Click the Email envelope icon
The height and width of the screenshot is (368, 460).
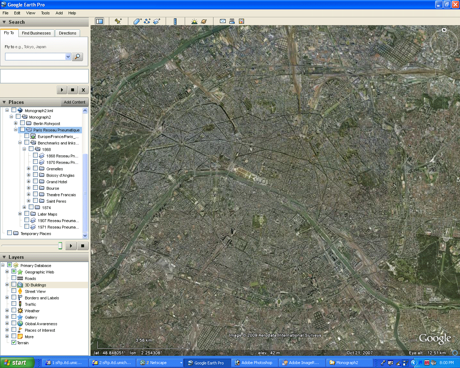(223, 21)
